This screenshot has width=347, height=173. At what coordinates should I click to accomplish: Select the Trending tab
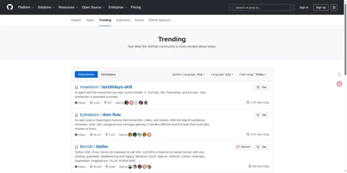point(105,20)
